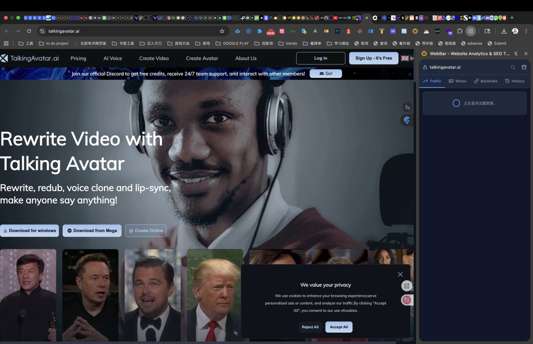Open the 学习做站 bookmarks folder
The height and width of the screenshot is (344, 533).
point(338,43)
